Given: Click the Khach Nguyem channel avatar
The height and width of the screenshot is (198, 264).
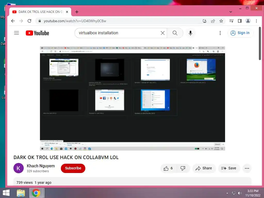Looking at the screenshot, I should click(x=19, y=168).
